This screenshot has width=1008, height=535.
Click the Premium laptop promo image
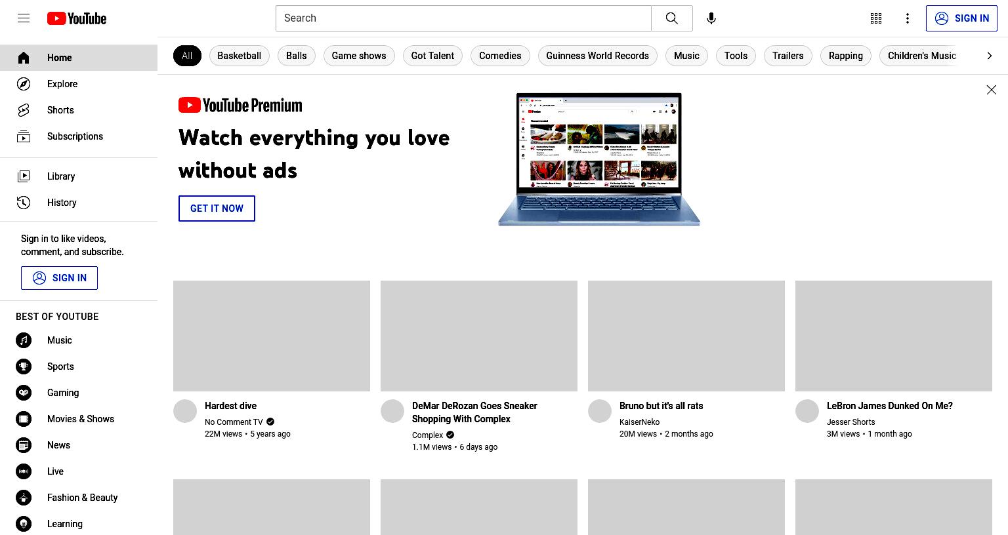pyautogui.click(x=599, y=159)
